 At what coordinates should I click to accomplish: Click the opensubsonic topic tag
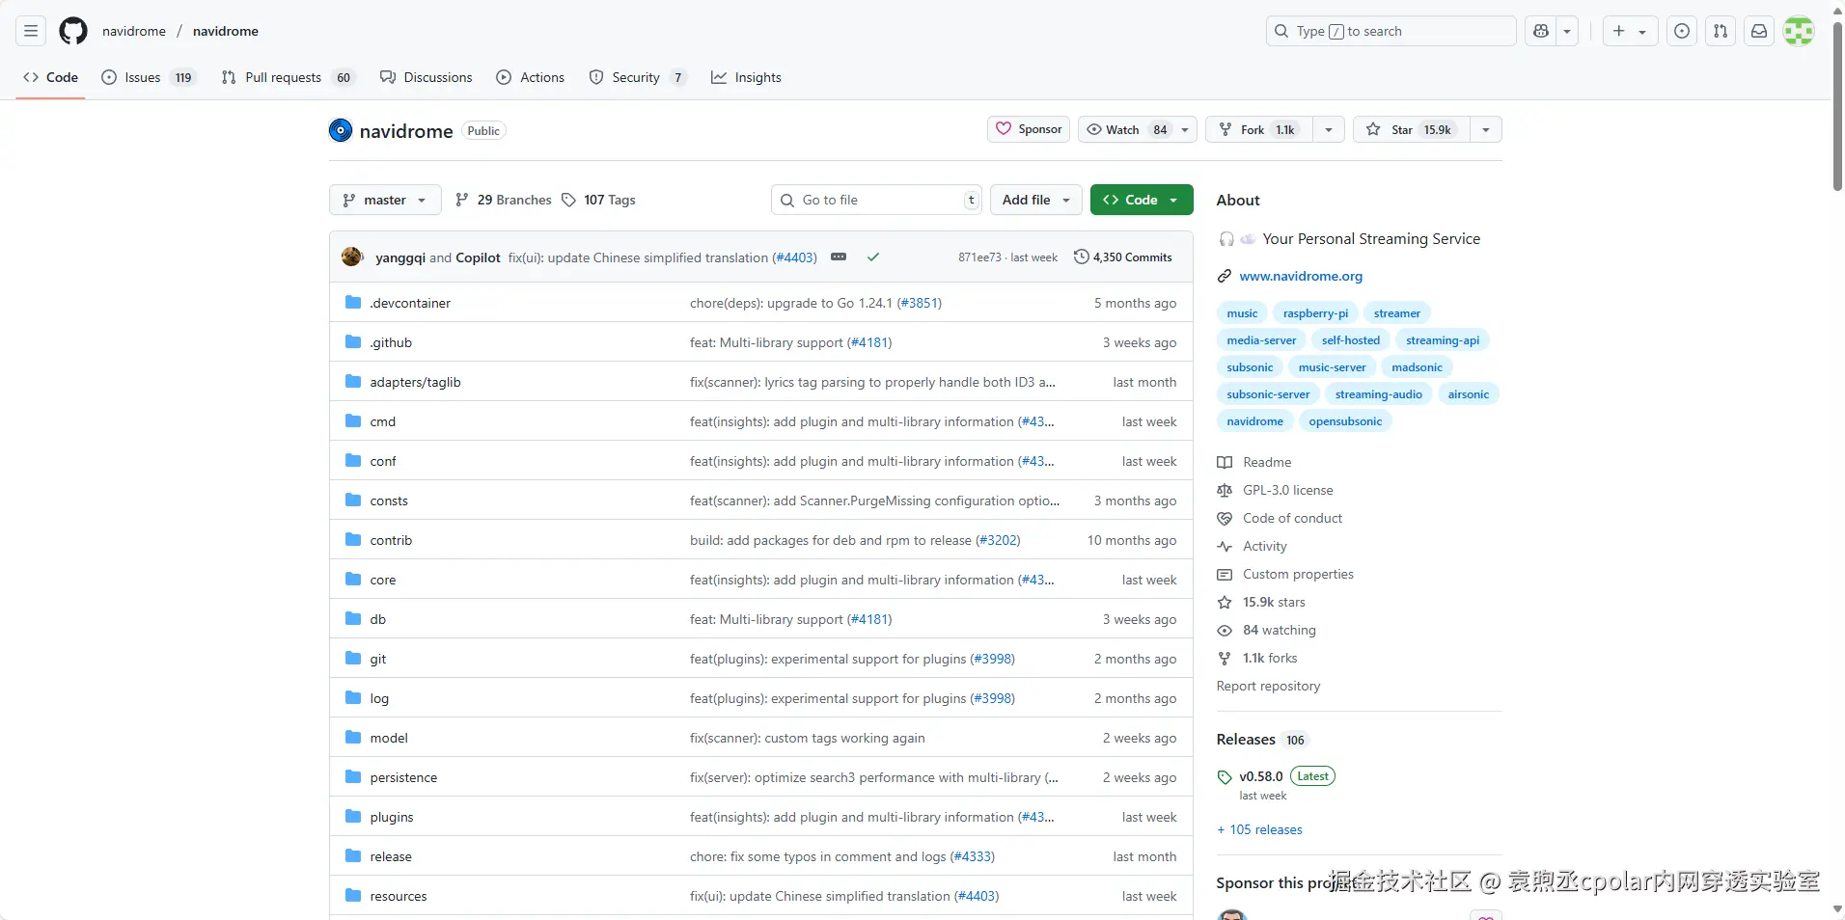coord(1345,421)
